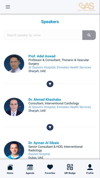The width and height of the screenshot is (100, 178).
Task: Click the magnifier search button
Action: tap(89, 35)
